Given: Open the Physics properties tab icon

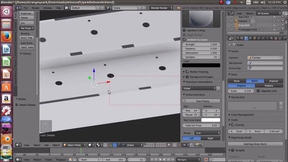Looking at the screenshot, I should click(284, 38).
